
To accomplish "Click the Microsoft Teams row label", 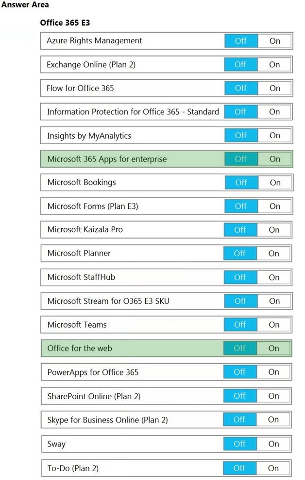I will [77, 325].
